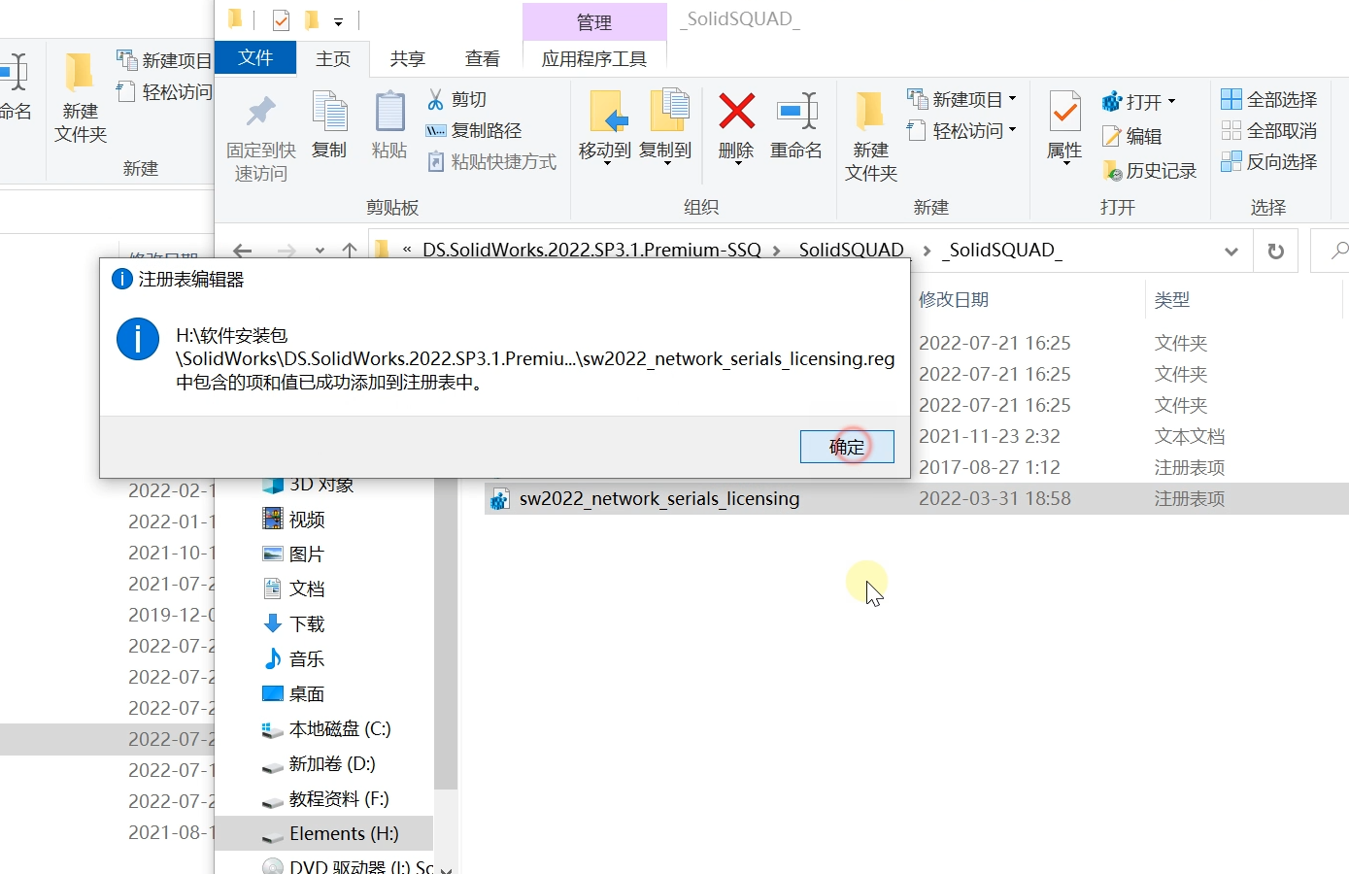The image size is (1349, 874).
Task: Switch to the 主页 ribbon tab
Action: [x=333, y=59]
